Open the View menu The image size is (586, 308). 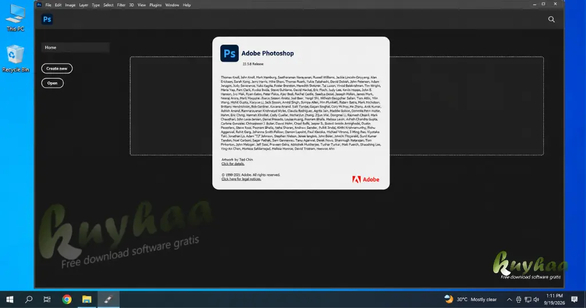coord(142,5)
